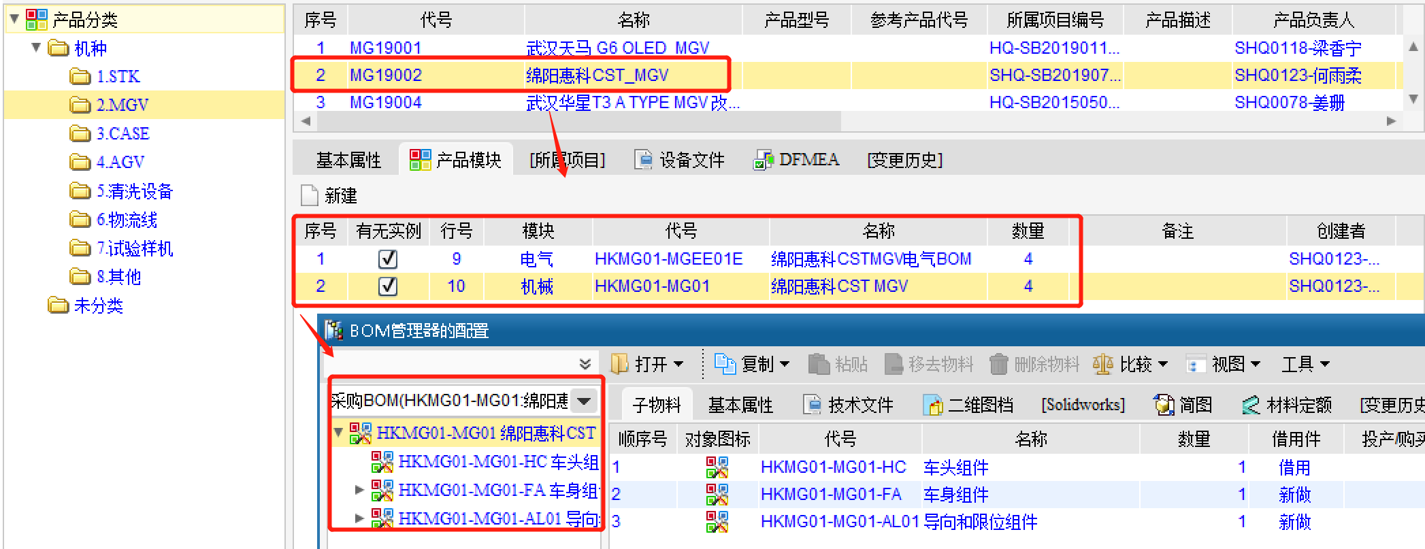Image resolution: width=1425 pixels, height=549 pixels.
Task: Open the 采购BOM view dropdown
Action: pyautogui.click(x=584, y=401)
